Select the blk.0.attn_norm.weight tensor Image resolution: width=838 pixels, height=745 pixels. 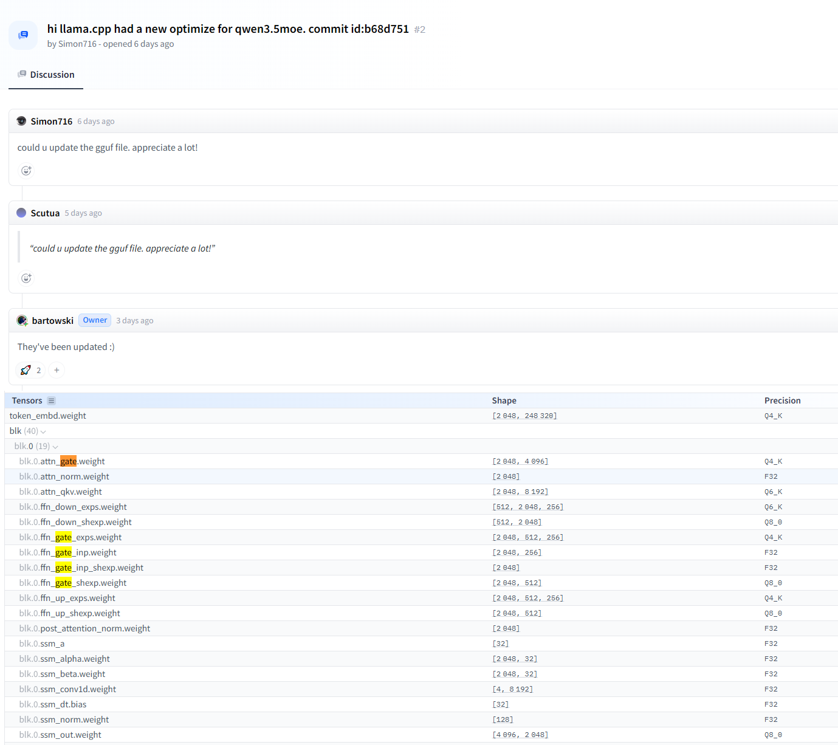click(x=421, y=476)
